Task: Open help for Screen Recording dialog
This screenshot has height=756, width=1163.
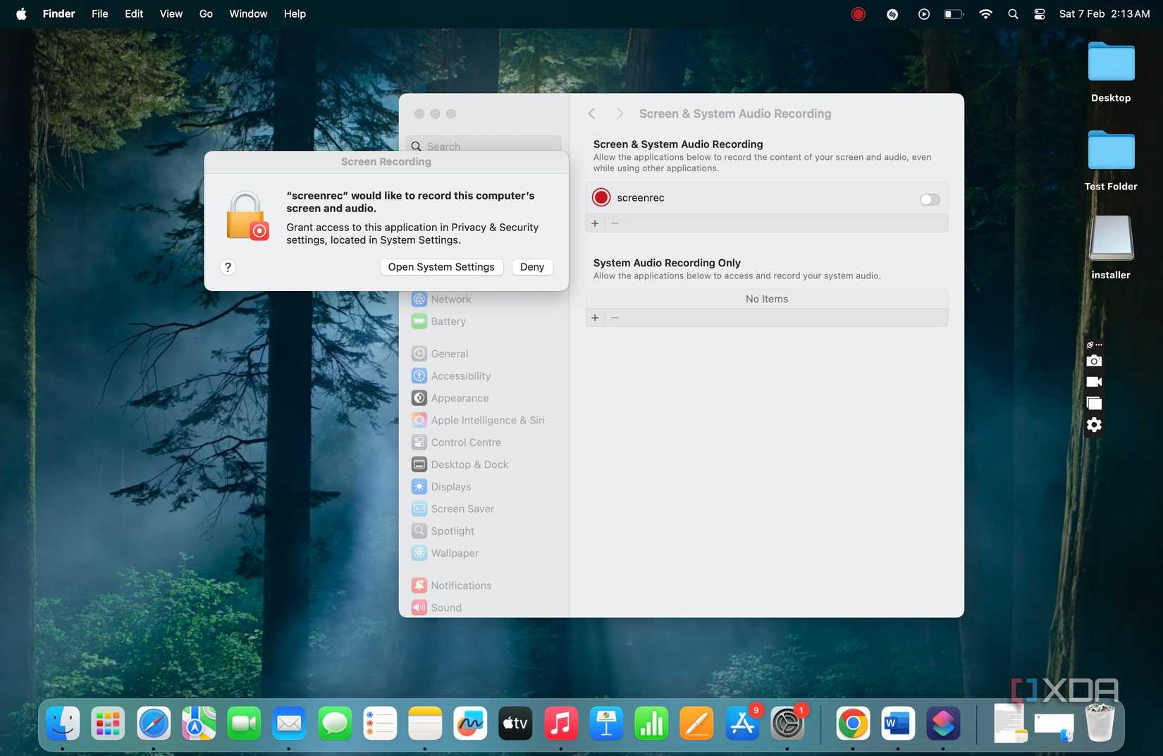Action: [228, 267]
